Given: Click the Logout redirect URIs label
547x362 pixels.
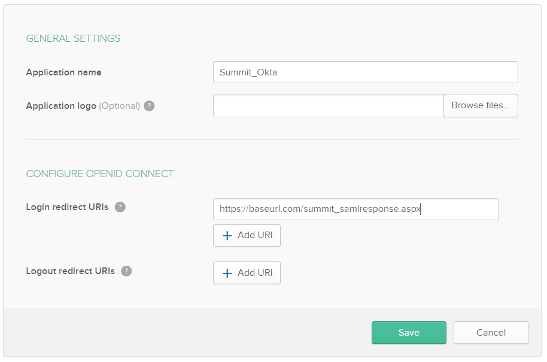Looking at the screenshot, I should click(70, 271).
